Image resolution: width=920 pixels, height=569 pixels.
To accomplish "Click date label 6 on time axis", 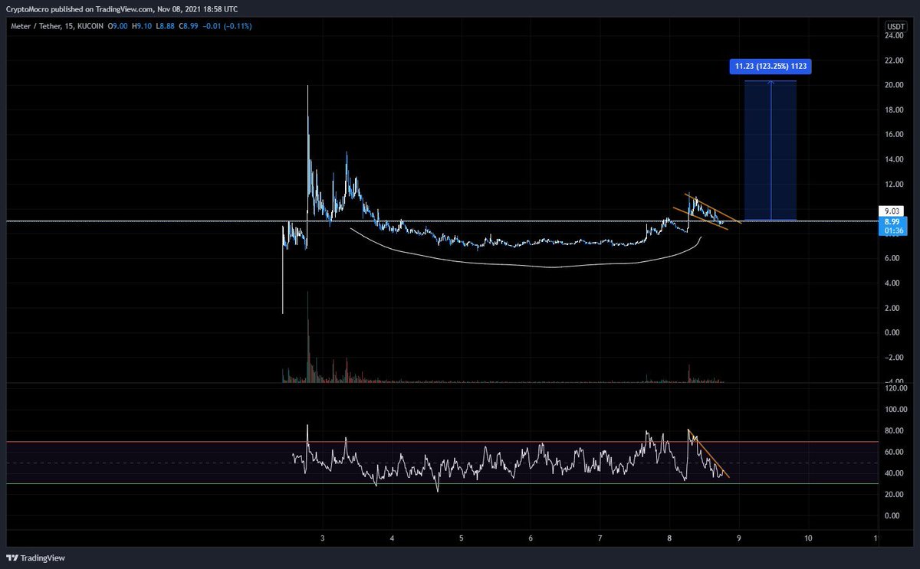I will tap(531, 539).
